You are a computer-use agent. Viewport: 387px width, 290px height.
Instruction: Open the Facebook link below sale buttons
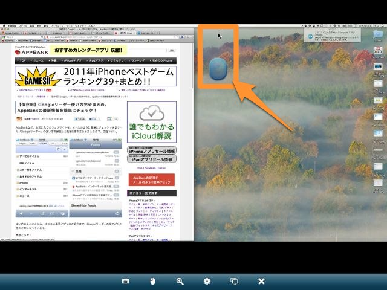pos(150,168)
